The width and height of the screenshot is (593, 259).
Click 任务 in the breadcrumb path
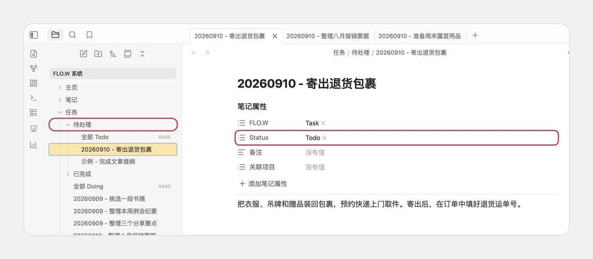click(x=339, y=53)
